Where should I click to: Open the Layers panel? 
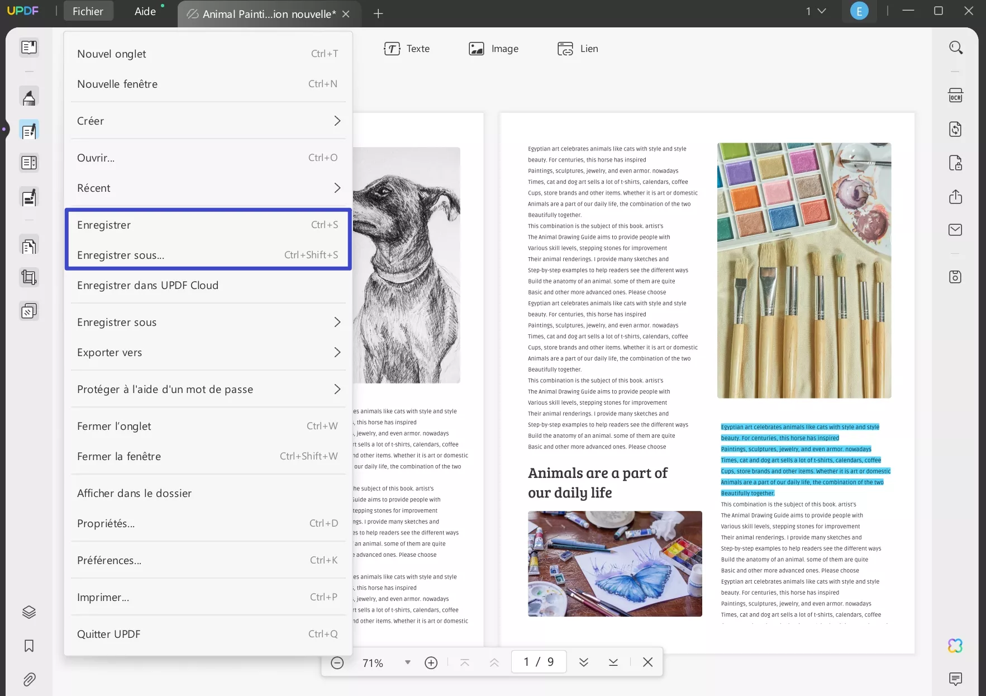point(29,611)
